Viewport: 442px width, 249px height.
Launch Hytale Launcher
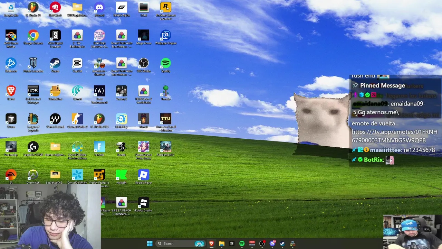(33, 65)
